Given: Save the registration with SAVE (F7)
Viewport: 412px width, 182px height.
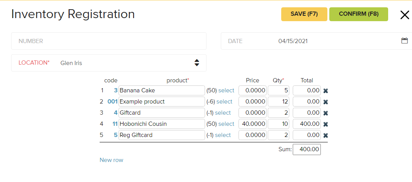Looking at the screenshot, I should [x=304, y=14].
